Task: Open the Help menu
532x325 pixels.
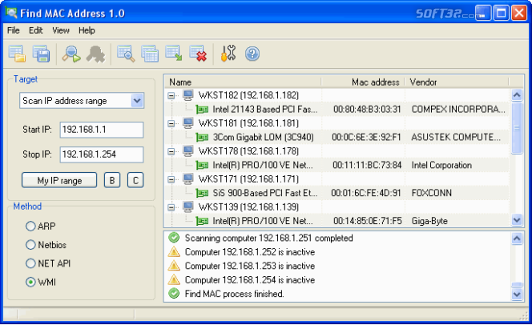Action: point(87,30)
